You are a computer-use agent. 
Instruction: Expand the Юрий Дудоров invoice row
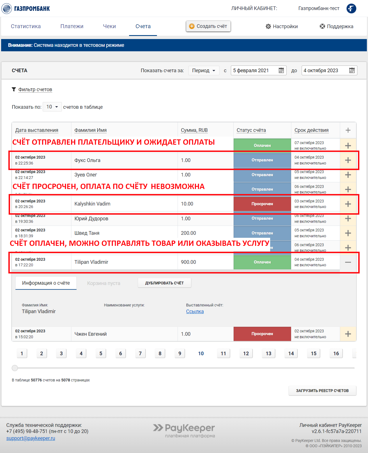[x=348, y=219]
